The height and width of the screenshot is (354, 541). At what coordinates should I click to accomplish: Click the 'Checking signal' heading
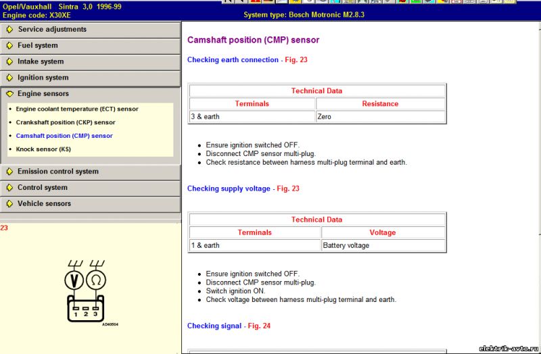pos(214,326)
